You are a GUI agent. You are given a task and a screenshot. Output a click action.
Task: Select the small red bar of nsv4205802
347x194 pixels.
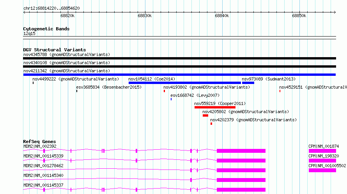205,115
